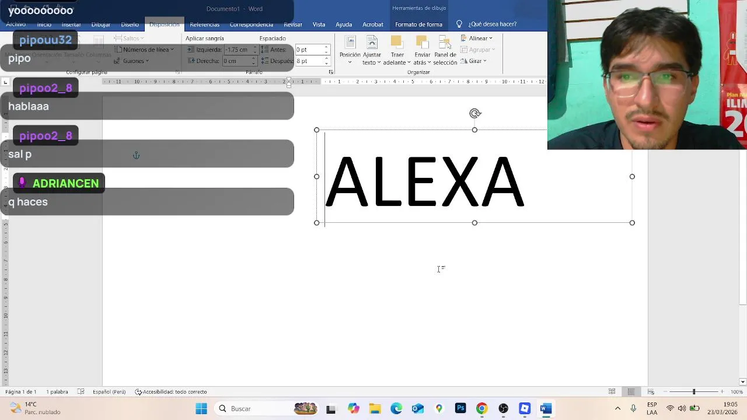The width and height of the screenshot is (747, 420).
Task: Decrease the Después spacing stepper
Action: [326, 63]
